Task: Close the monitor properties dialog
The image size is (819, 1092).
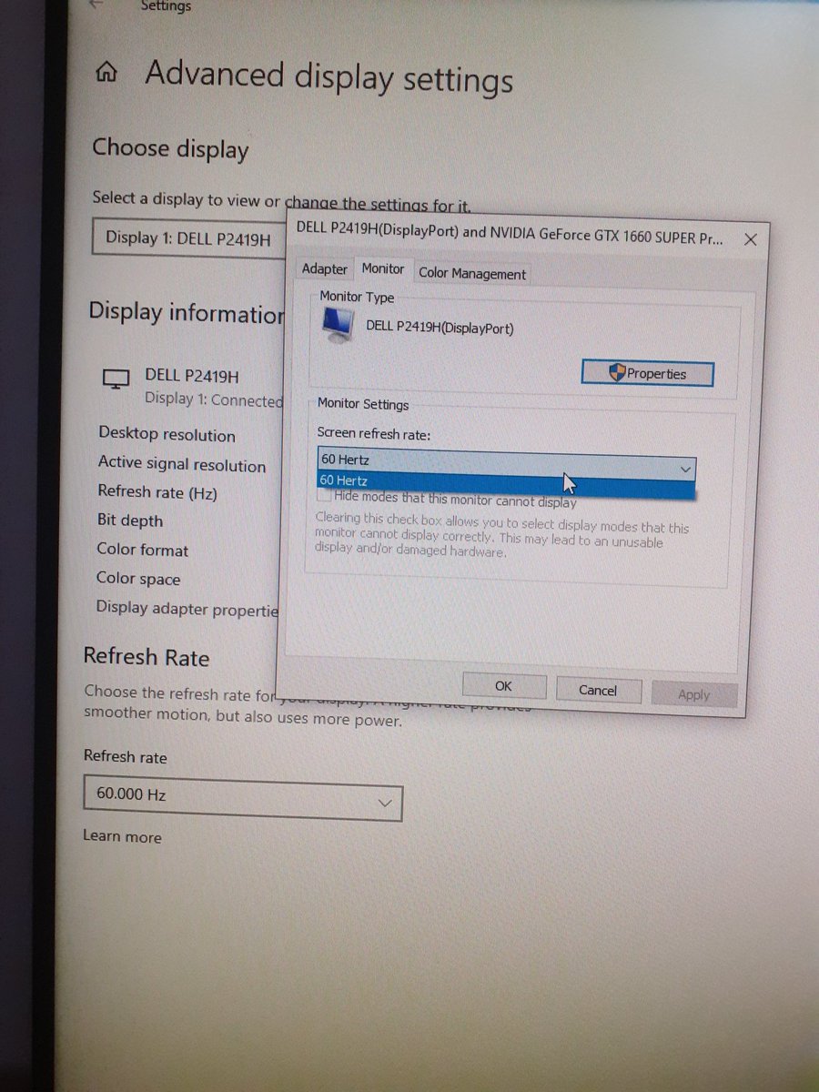Action: point(750,239)
